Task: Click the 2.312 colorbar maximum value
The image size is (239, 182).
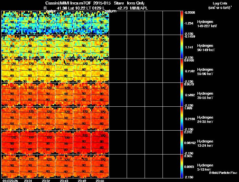Action: point(188,132)
